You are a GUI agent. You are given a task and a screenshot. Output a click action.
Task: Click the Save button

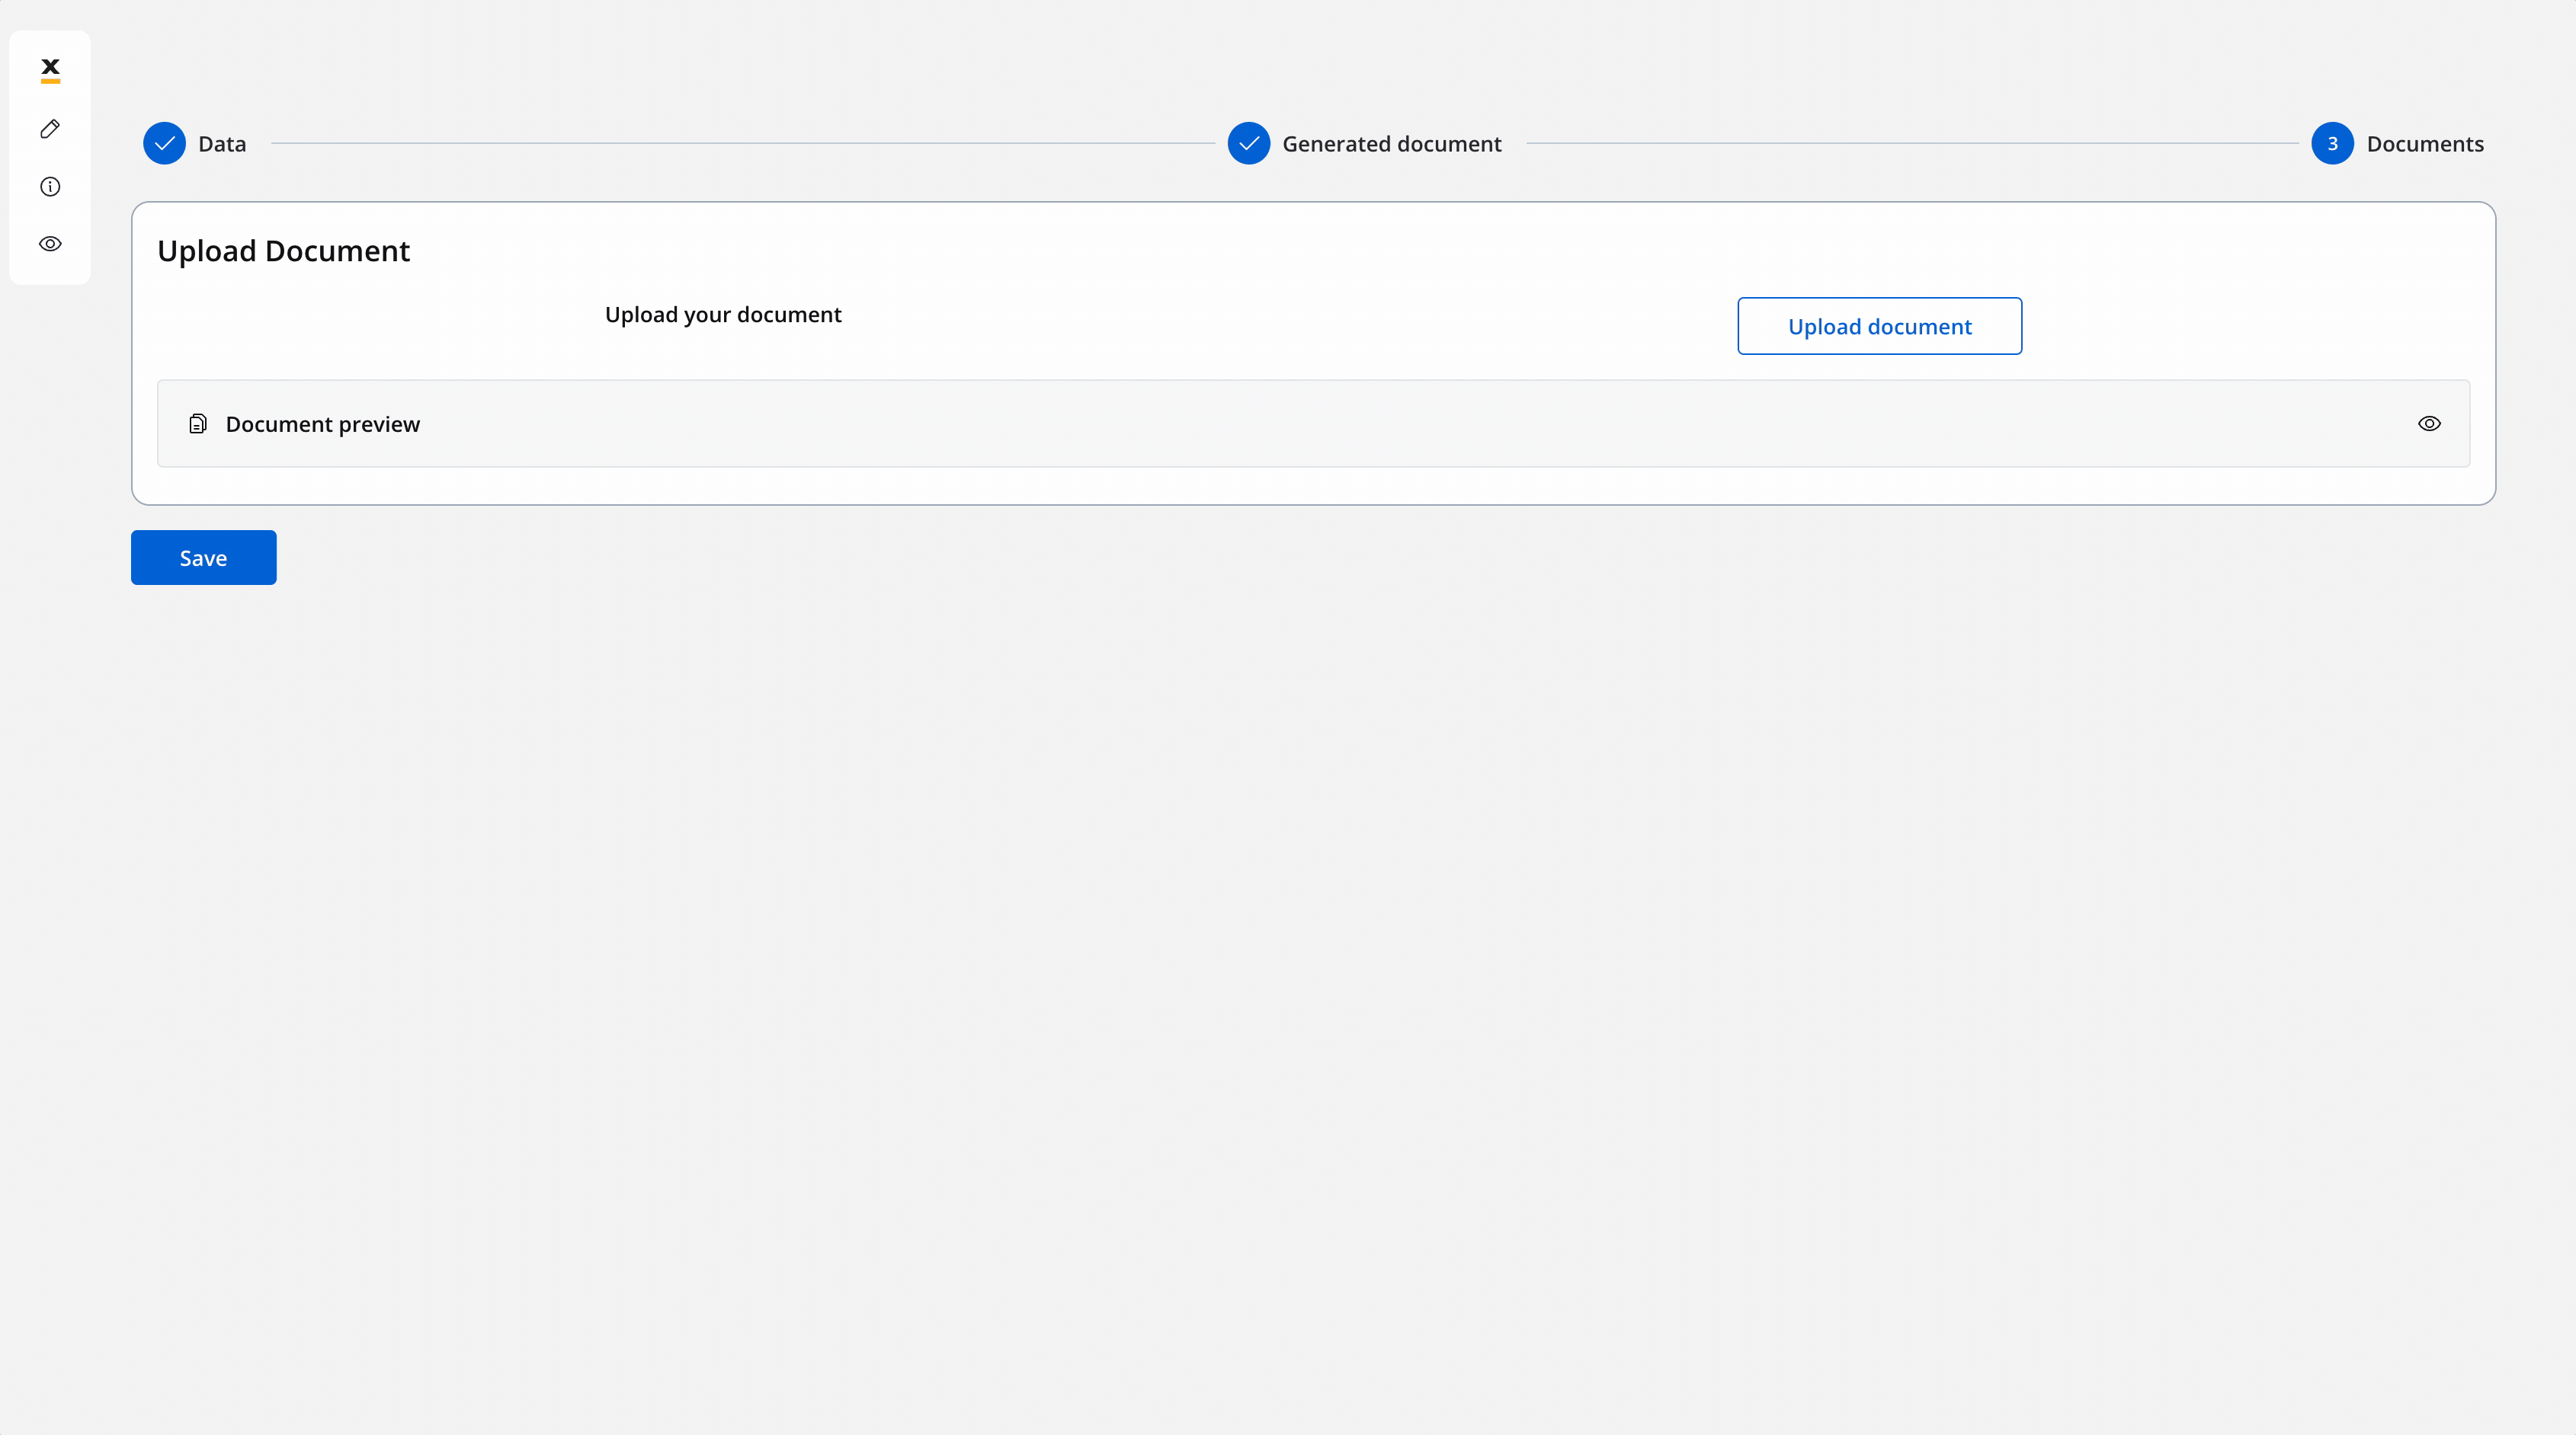click(x=203, y=558)
